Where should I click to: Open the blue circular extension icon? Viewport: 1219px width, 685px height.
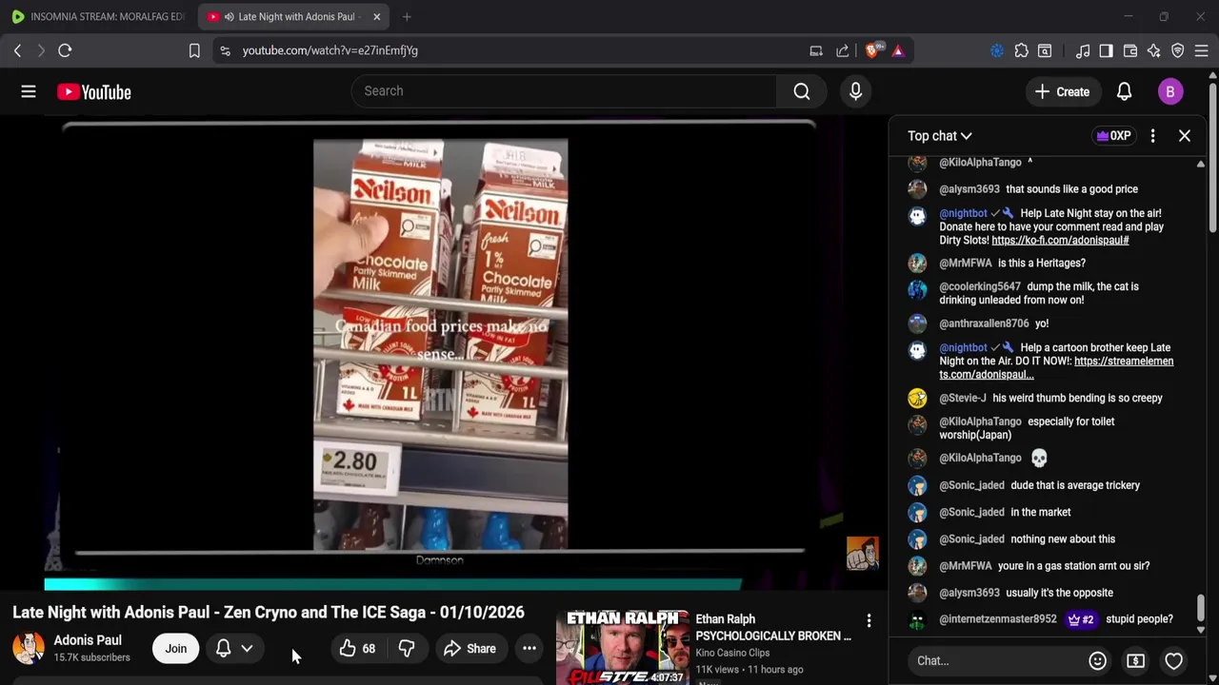pyautogui.click(x=997, y=50)
